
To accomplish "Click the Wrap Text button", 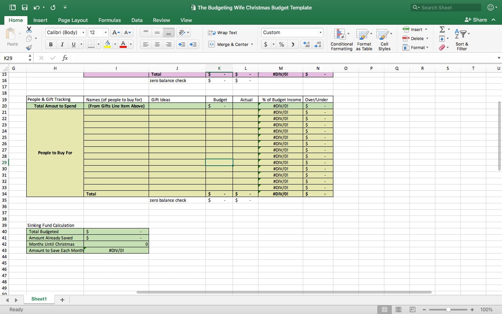I will 223,33.
